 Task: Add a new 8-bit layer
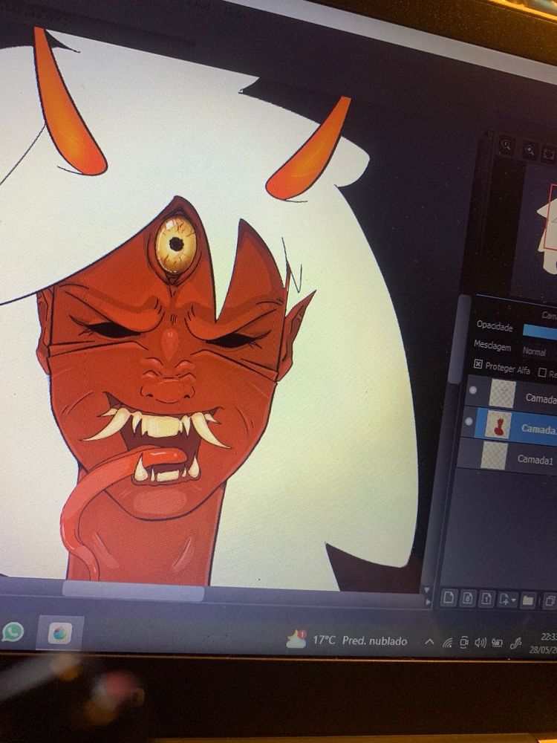point(467,599)
